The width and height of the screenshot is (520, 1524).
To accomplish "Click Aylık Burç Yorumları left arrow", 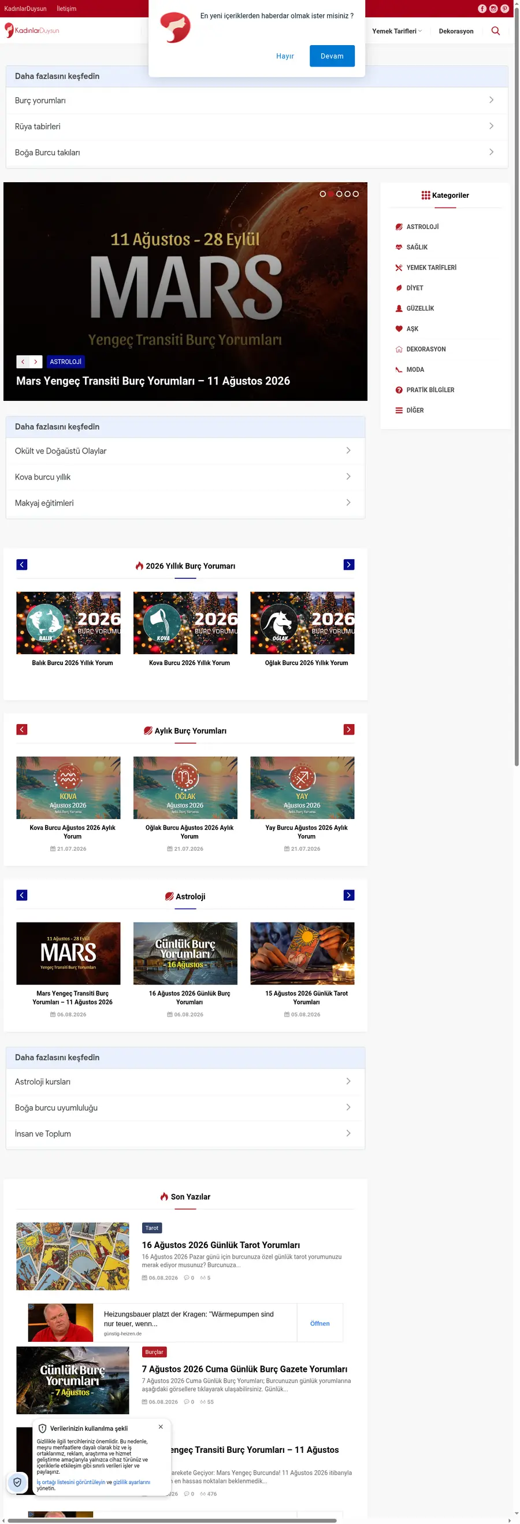I will pyautogui.click(x=22, y=729).
